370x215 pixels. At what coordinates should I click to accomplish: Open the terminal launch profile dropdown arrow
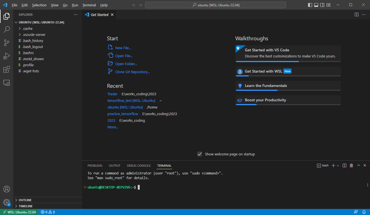click(x=338, y=165)
